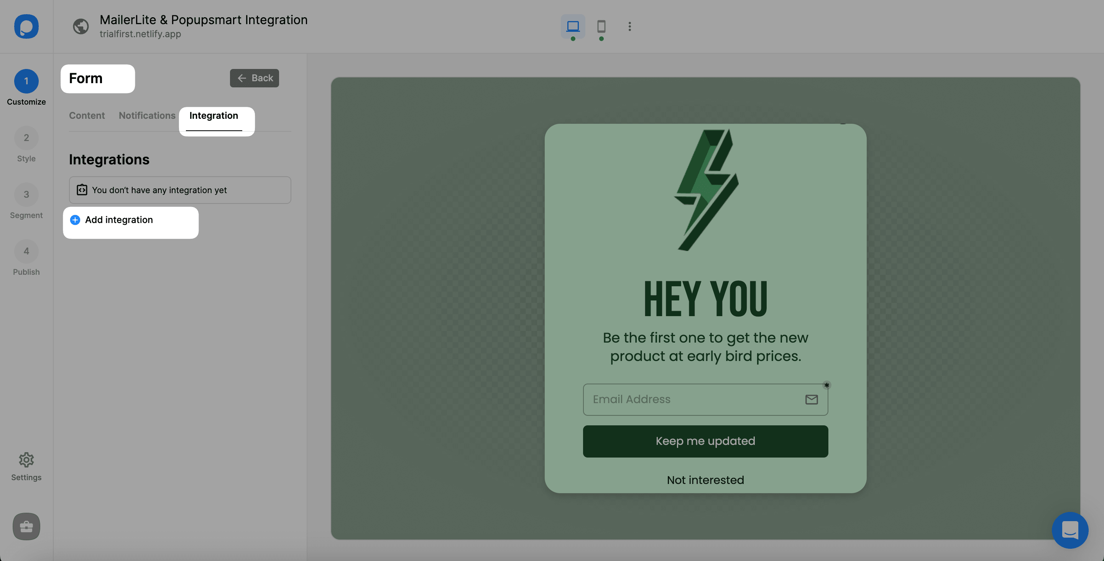Switch to the Notifications tab

click(x=147, y=115)
